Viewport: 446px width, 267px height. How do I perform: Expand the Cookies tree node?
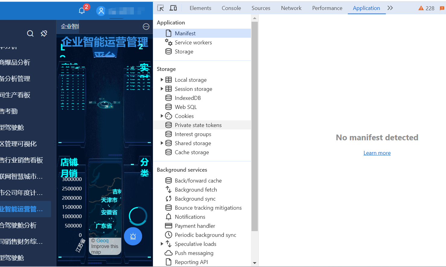162,116
